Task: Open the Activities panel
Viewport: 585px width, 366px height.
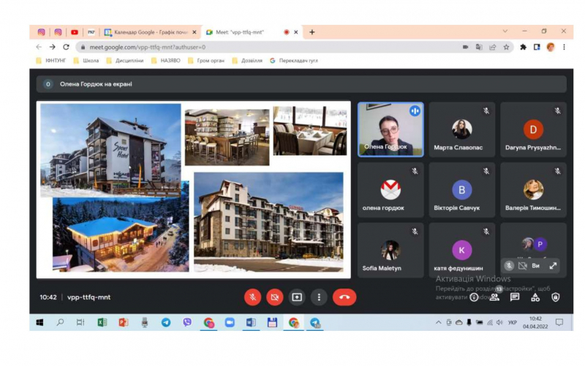Action: [x=535, y=297]
